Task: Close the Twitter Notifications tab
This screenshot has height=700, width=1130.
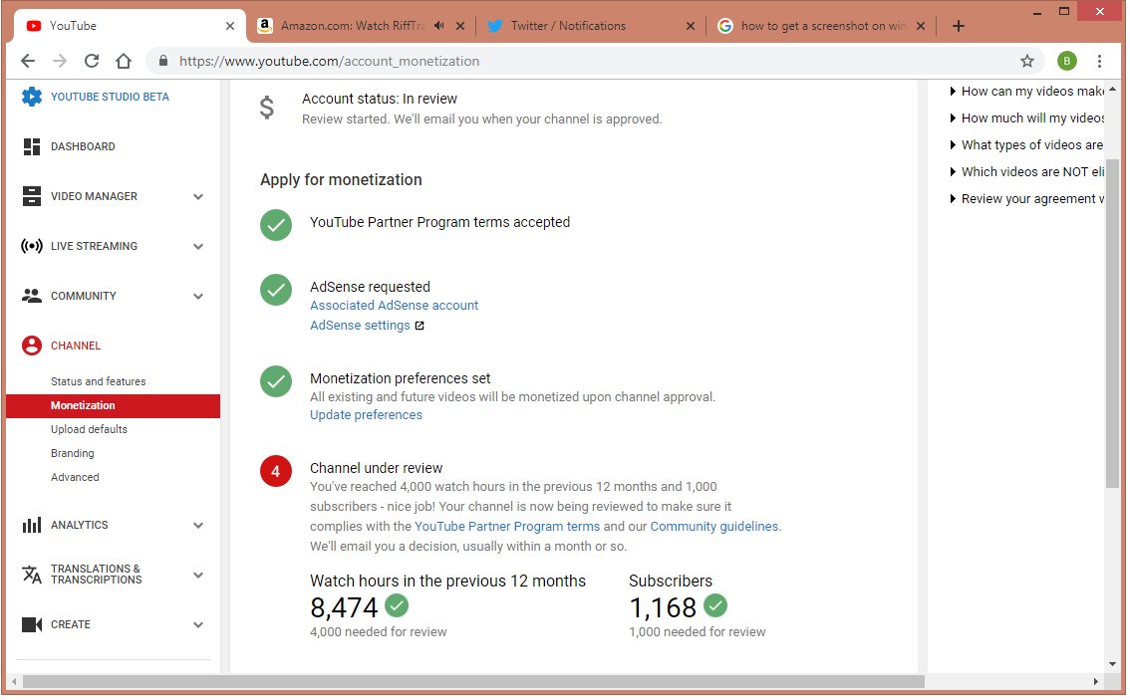Action: [x=692, y=26]
